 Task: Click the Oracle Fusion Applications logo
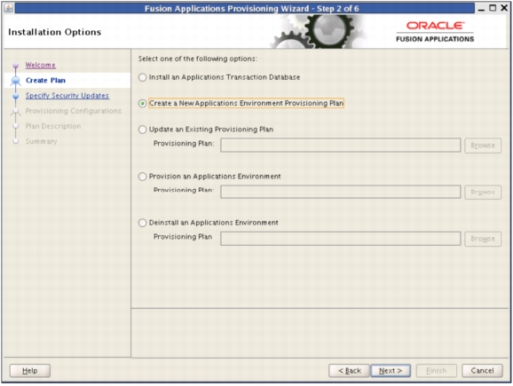pyautogui.click(x=435, y=32)
